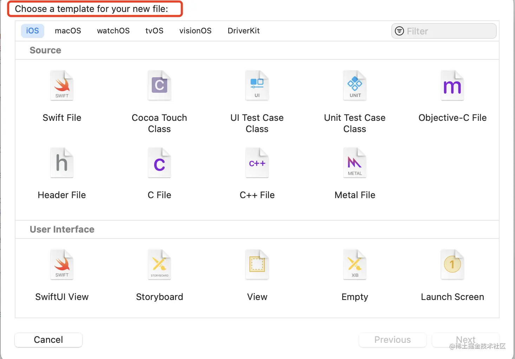The image size is (515, 359).
Task: Switch to the DriverKit tab
Action: pos(244,31)
